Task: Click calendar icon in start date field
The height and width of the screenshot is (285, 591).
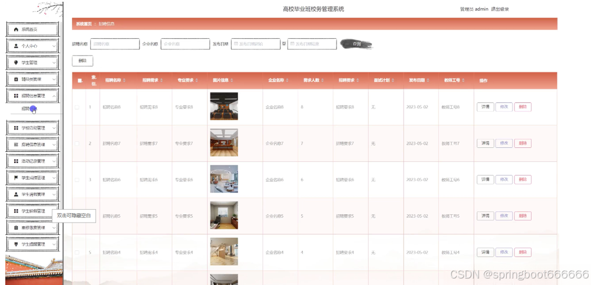Action: (x=236, y=44)
